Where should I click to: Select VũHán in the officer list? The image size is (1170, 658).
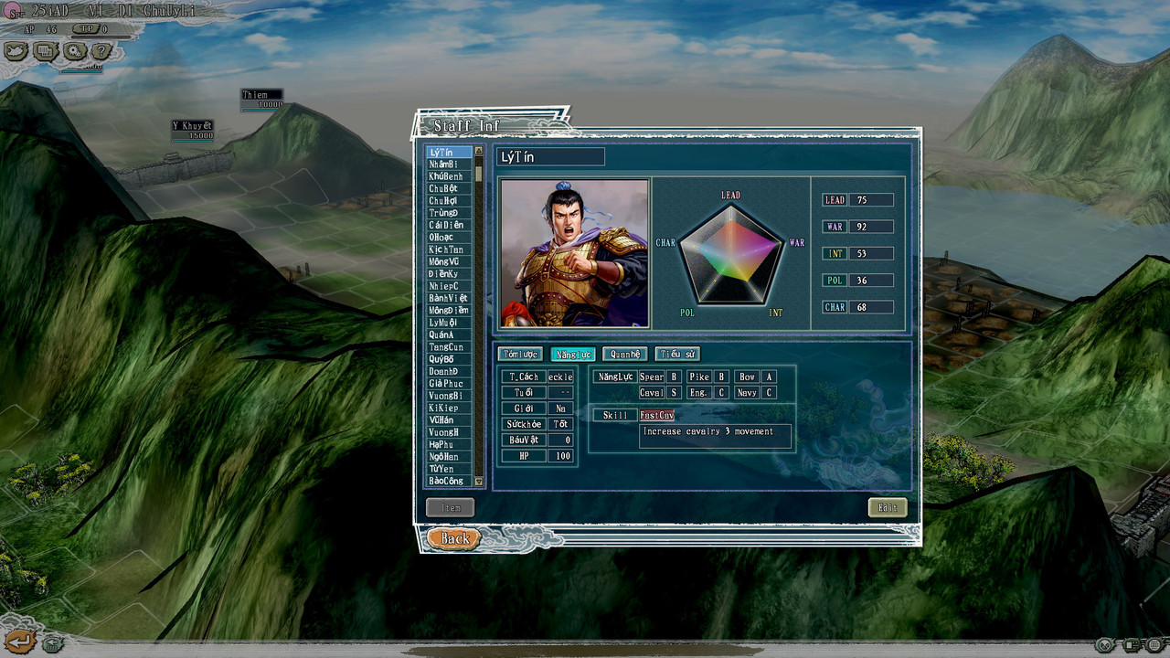pyautogui.click(x=449, y=420)
